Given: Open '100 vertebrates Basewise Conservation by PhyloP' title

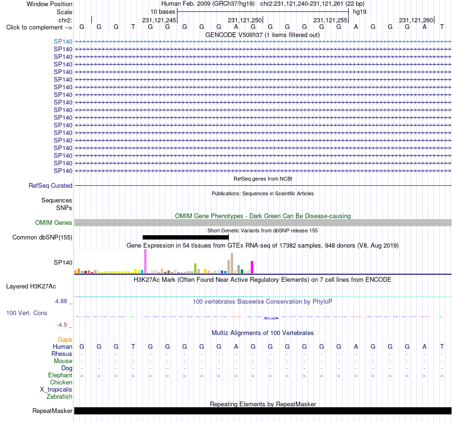Looking at the screenshot, I should point(263,302).
